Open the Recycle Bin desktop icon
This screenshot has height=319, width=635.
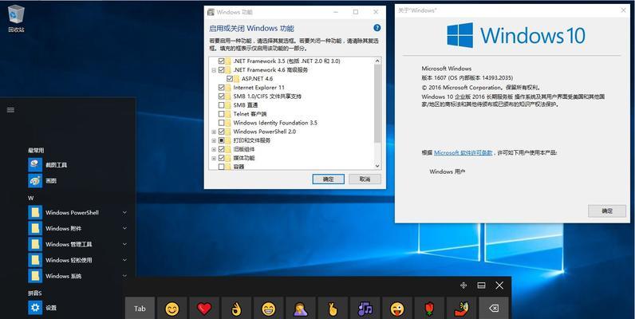coord(16,18)
